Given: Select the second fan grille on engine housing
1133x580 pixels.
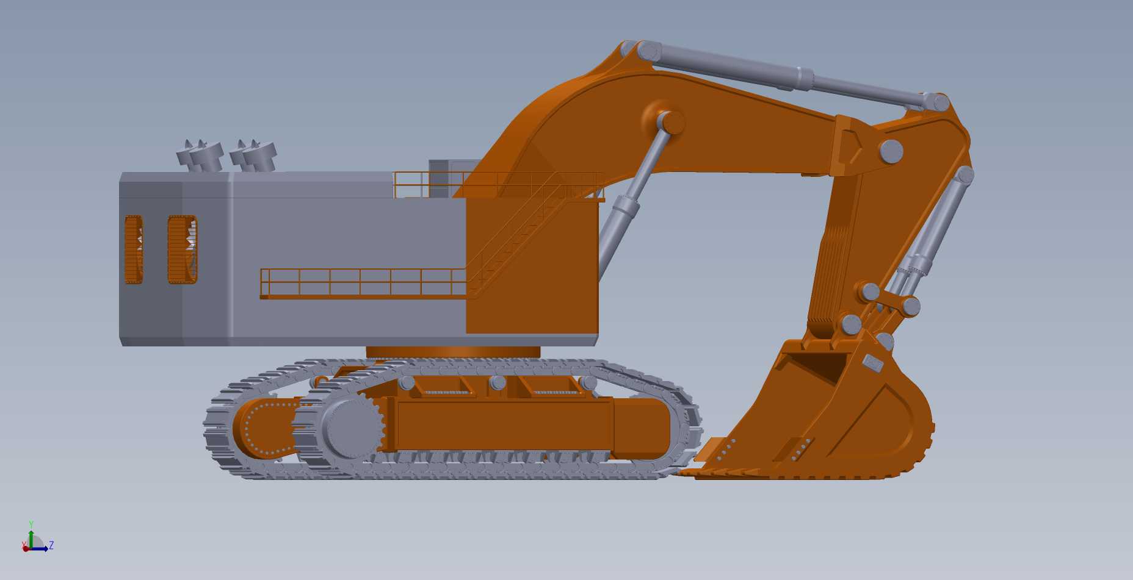Looking at the screenshot, I should click(x=182, y=249).
